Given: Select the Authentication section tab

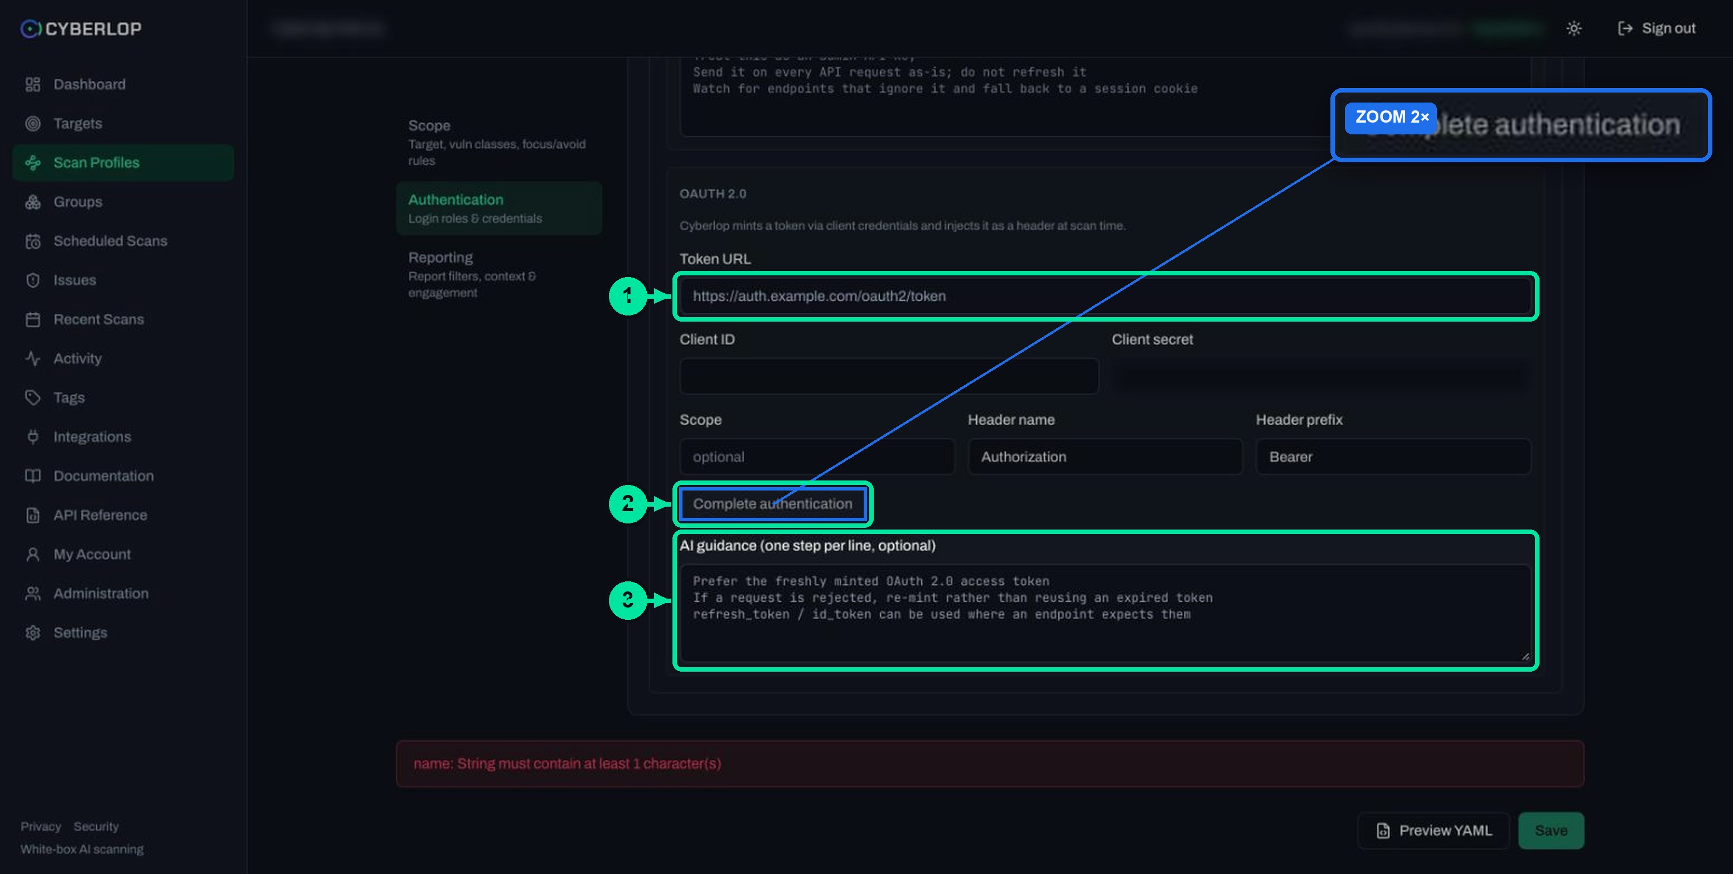Looking at the screenshot, I should pos(498,208).
